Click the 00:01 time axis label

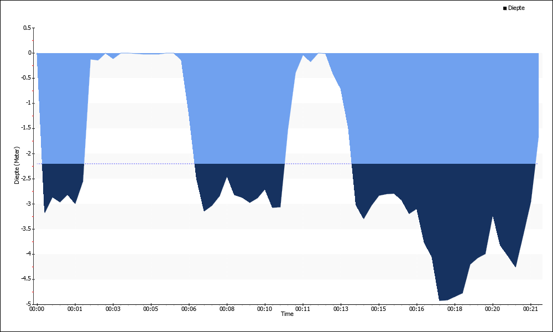[x=75, y=309]
